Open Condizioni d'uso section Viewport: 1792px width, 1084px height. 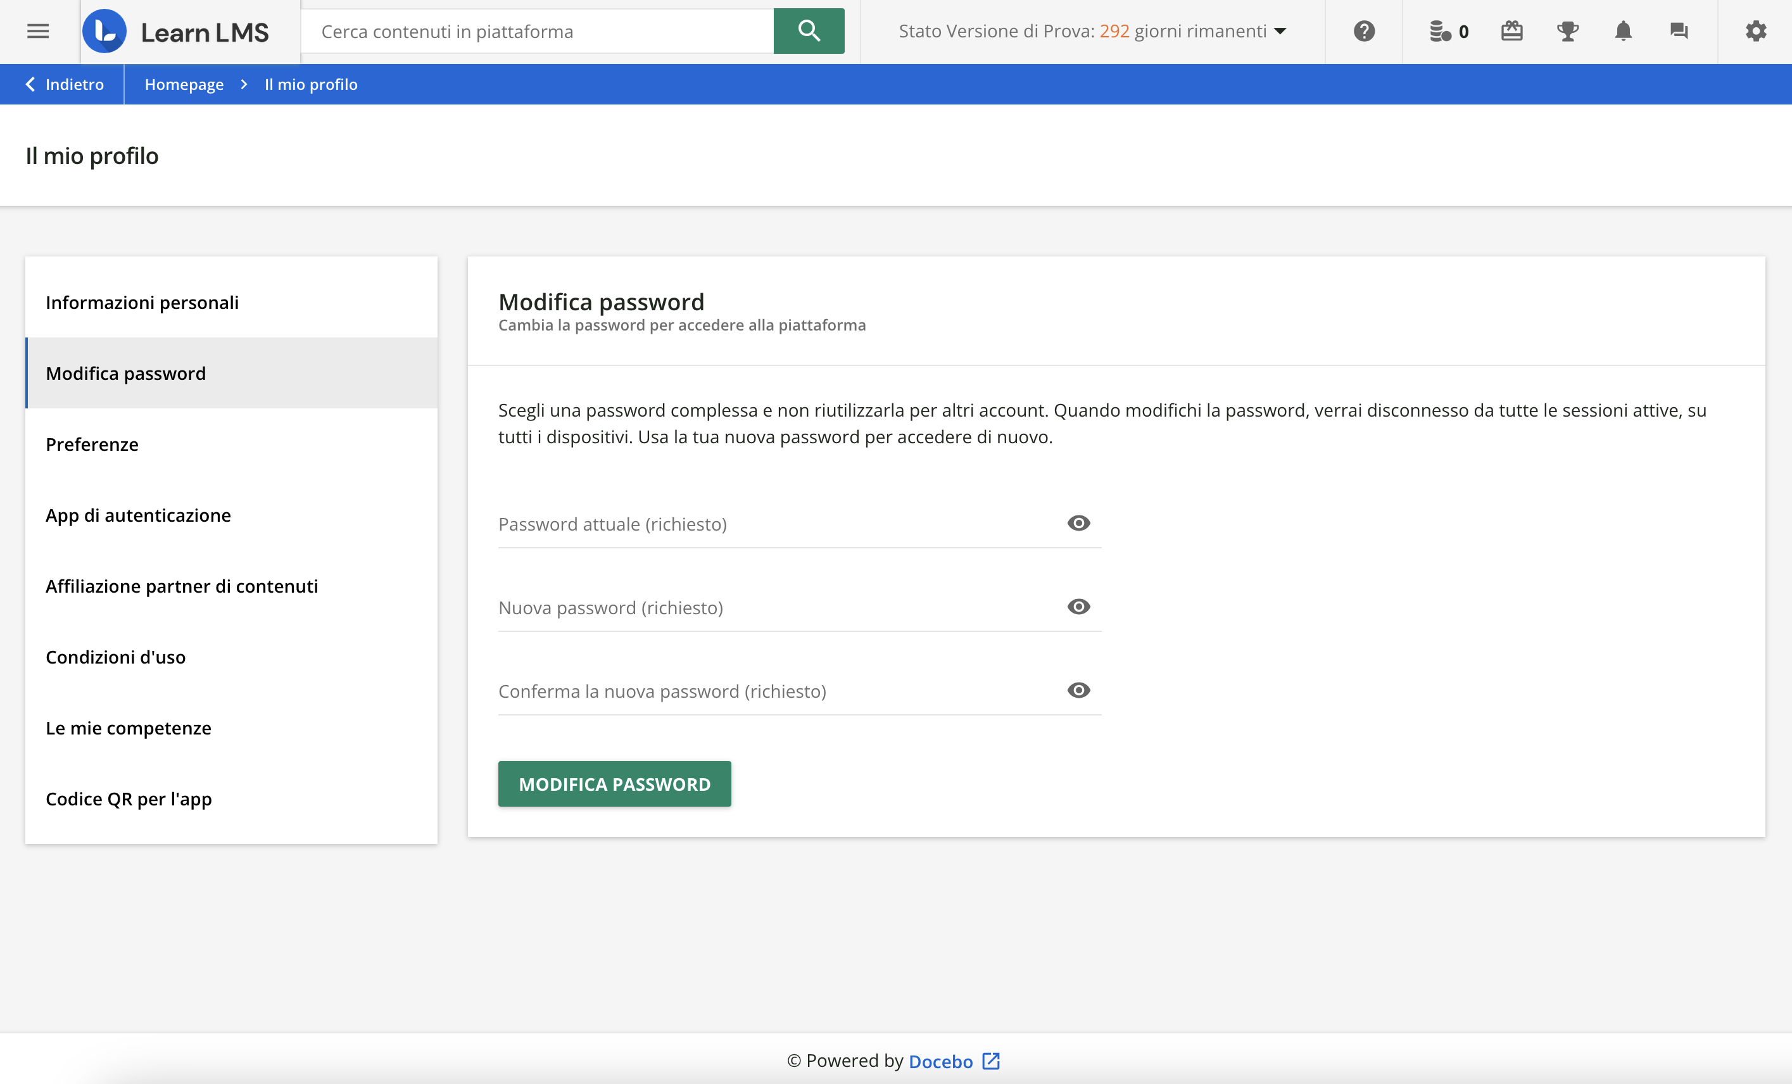tap(231, 657)
